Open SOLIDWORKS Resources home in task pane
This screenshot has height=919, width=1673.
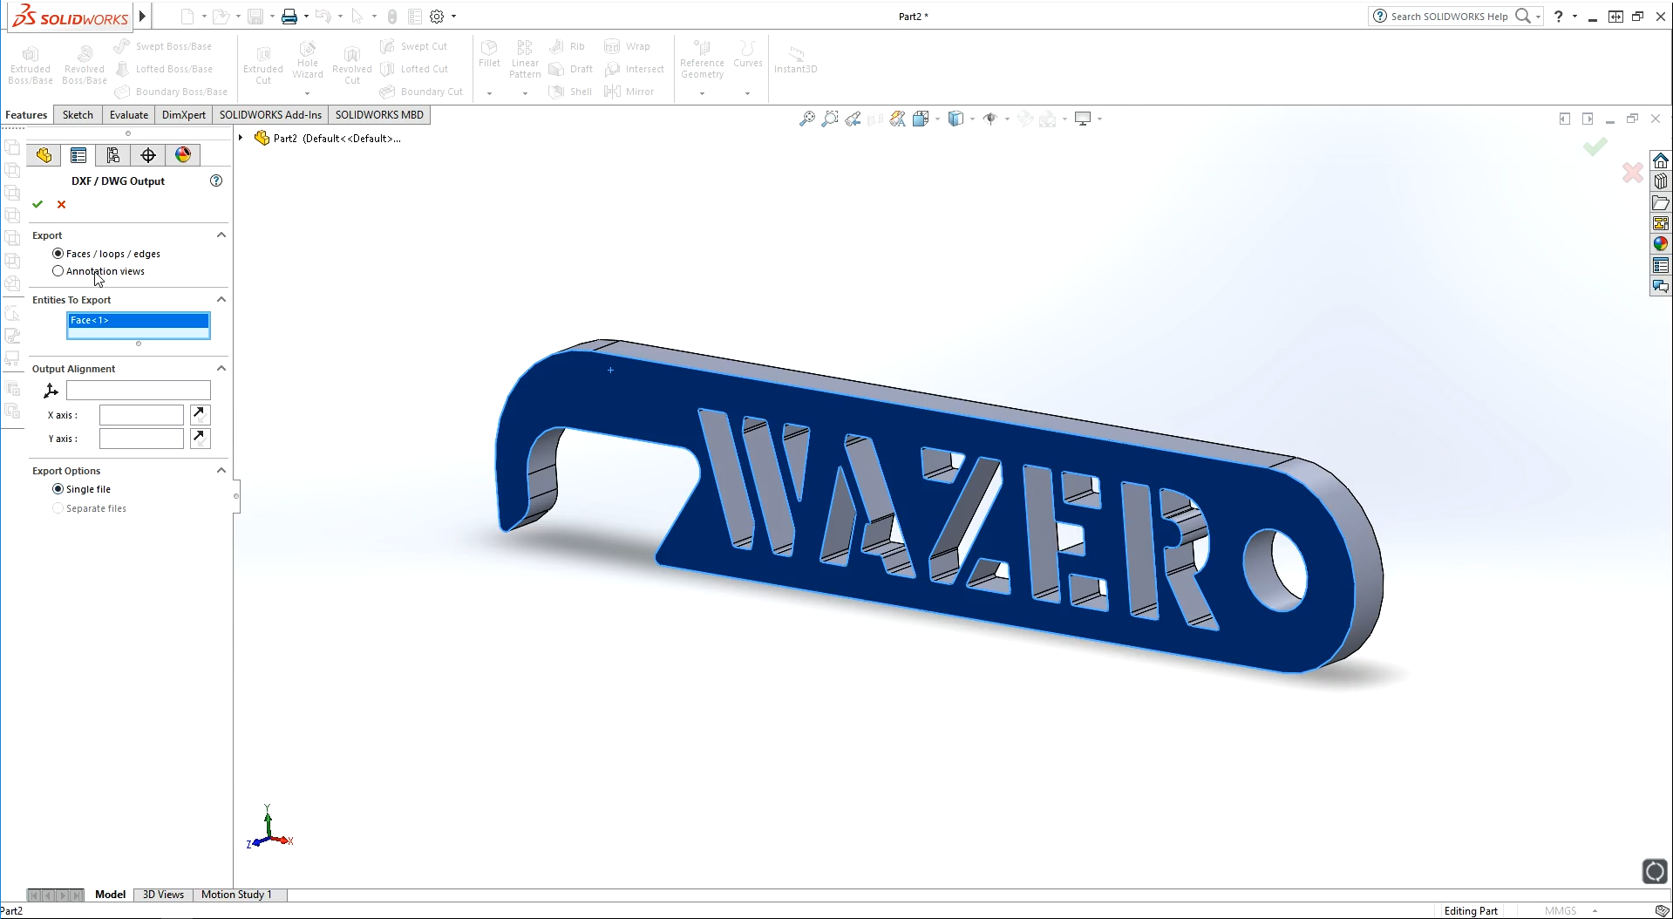1661,160
